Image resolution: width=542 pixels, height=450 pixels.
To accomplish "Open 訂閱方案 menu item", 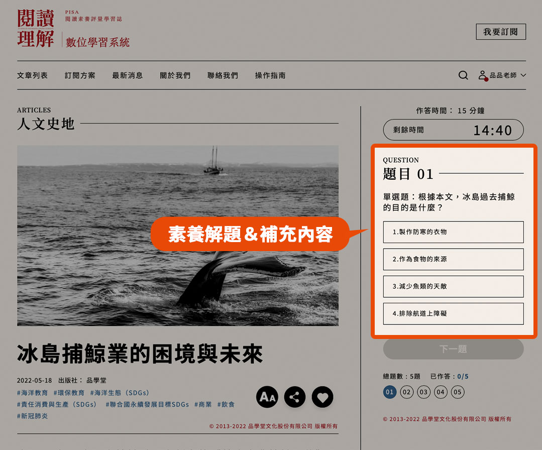I will pos(80,75).
